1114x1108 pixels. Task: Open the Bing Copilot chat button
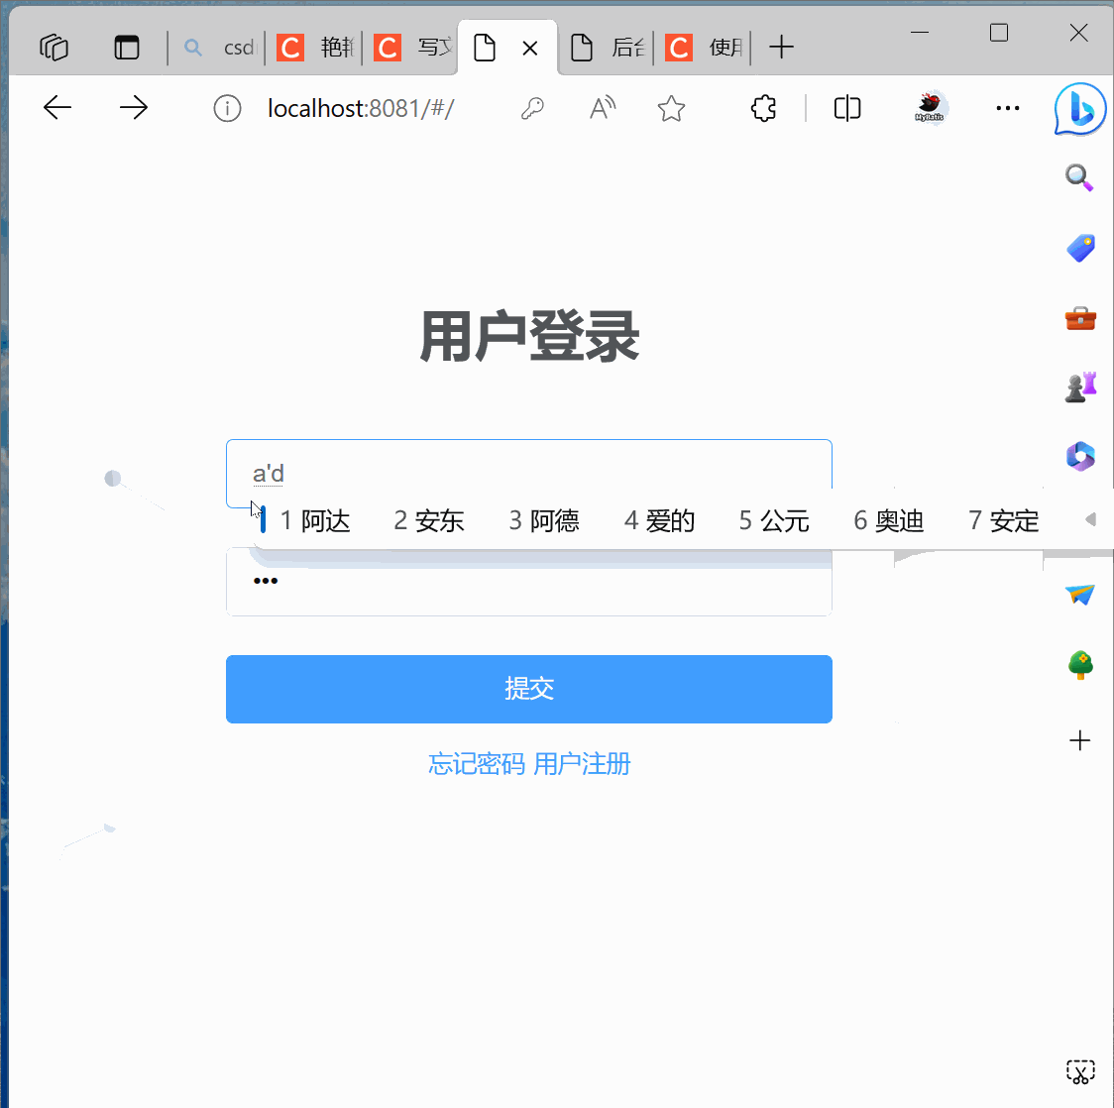[1080, 109]
